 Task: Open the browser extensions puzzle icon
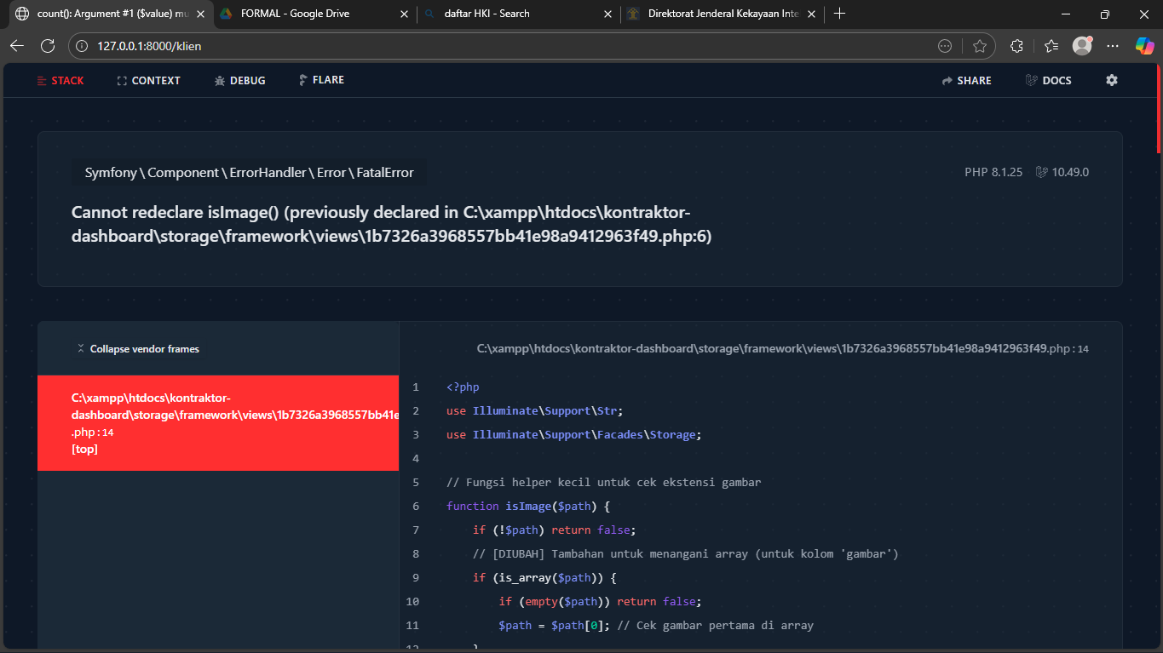[1016, 46]
